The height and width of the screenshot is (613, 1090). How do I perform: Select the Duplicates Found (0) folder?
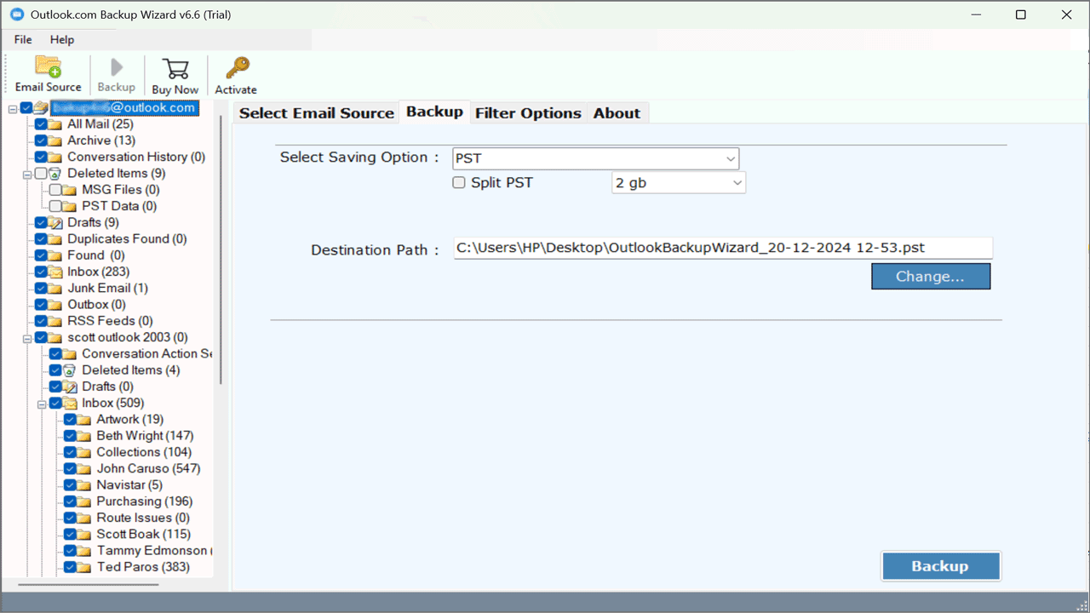(x=127, y=239)
